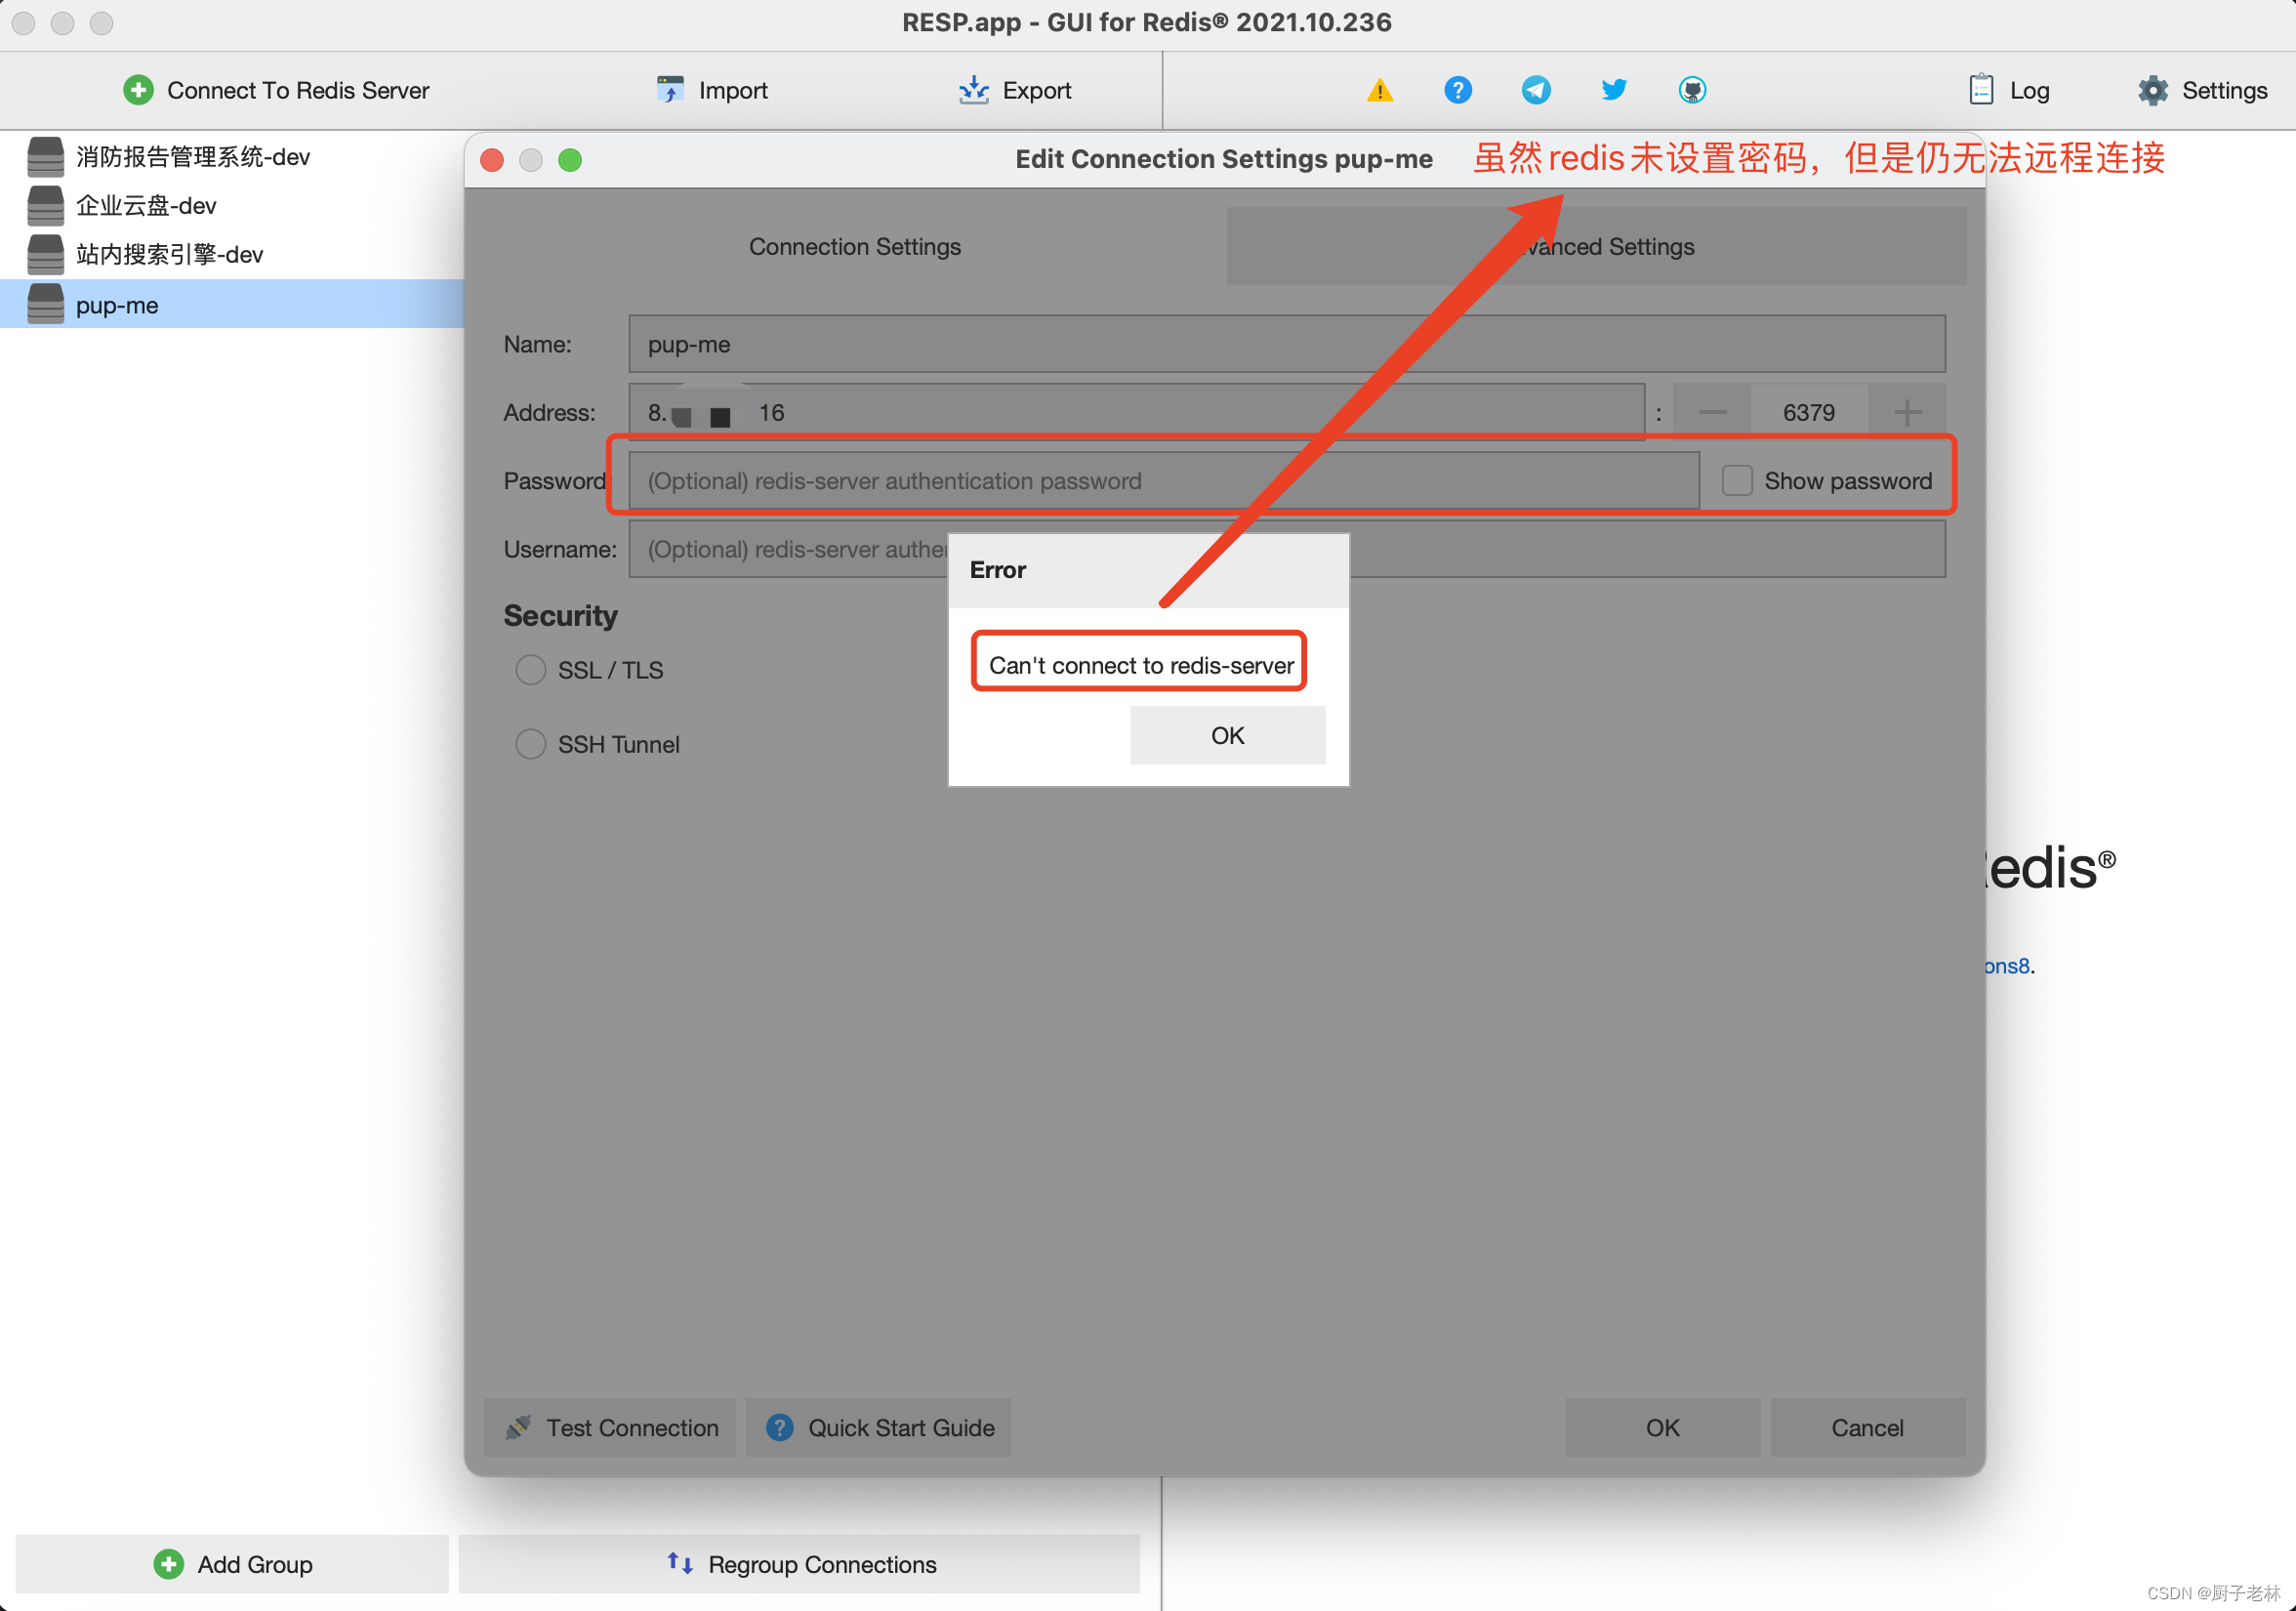Focus the Address input field
The width and height of the screenshot is (2296, 1611).
click(1136, 412)
